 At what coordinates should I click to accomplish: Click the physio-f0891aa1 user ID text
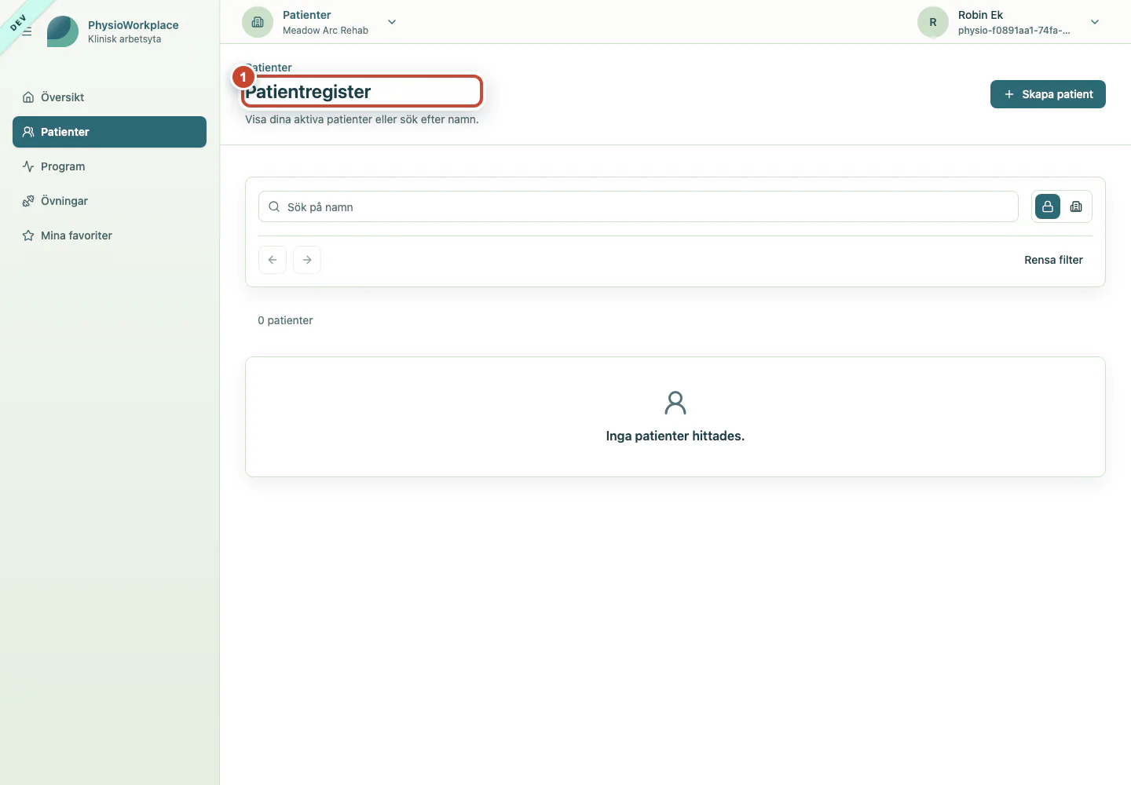[1014, 31]
